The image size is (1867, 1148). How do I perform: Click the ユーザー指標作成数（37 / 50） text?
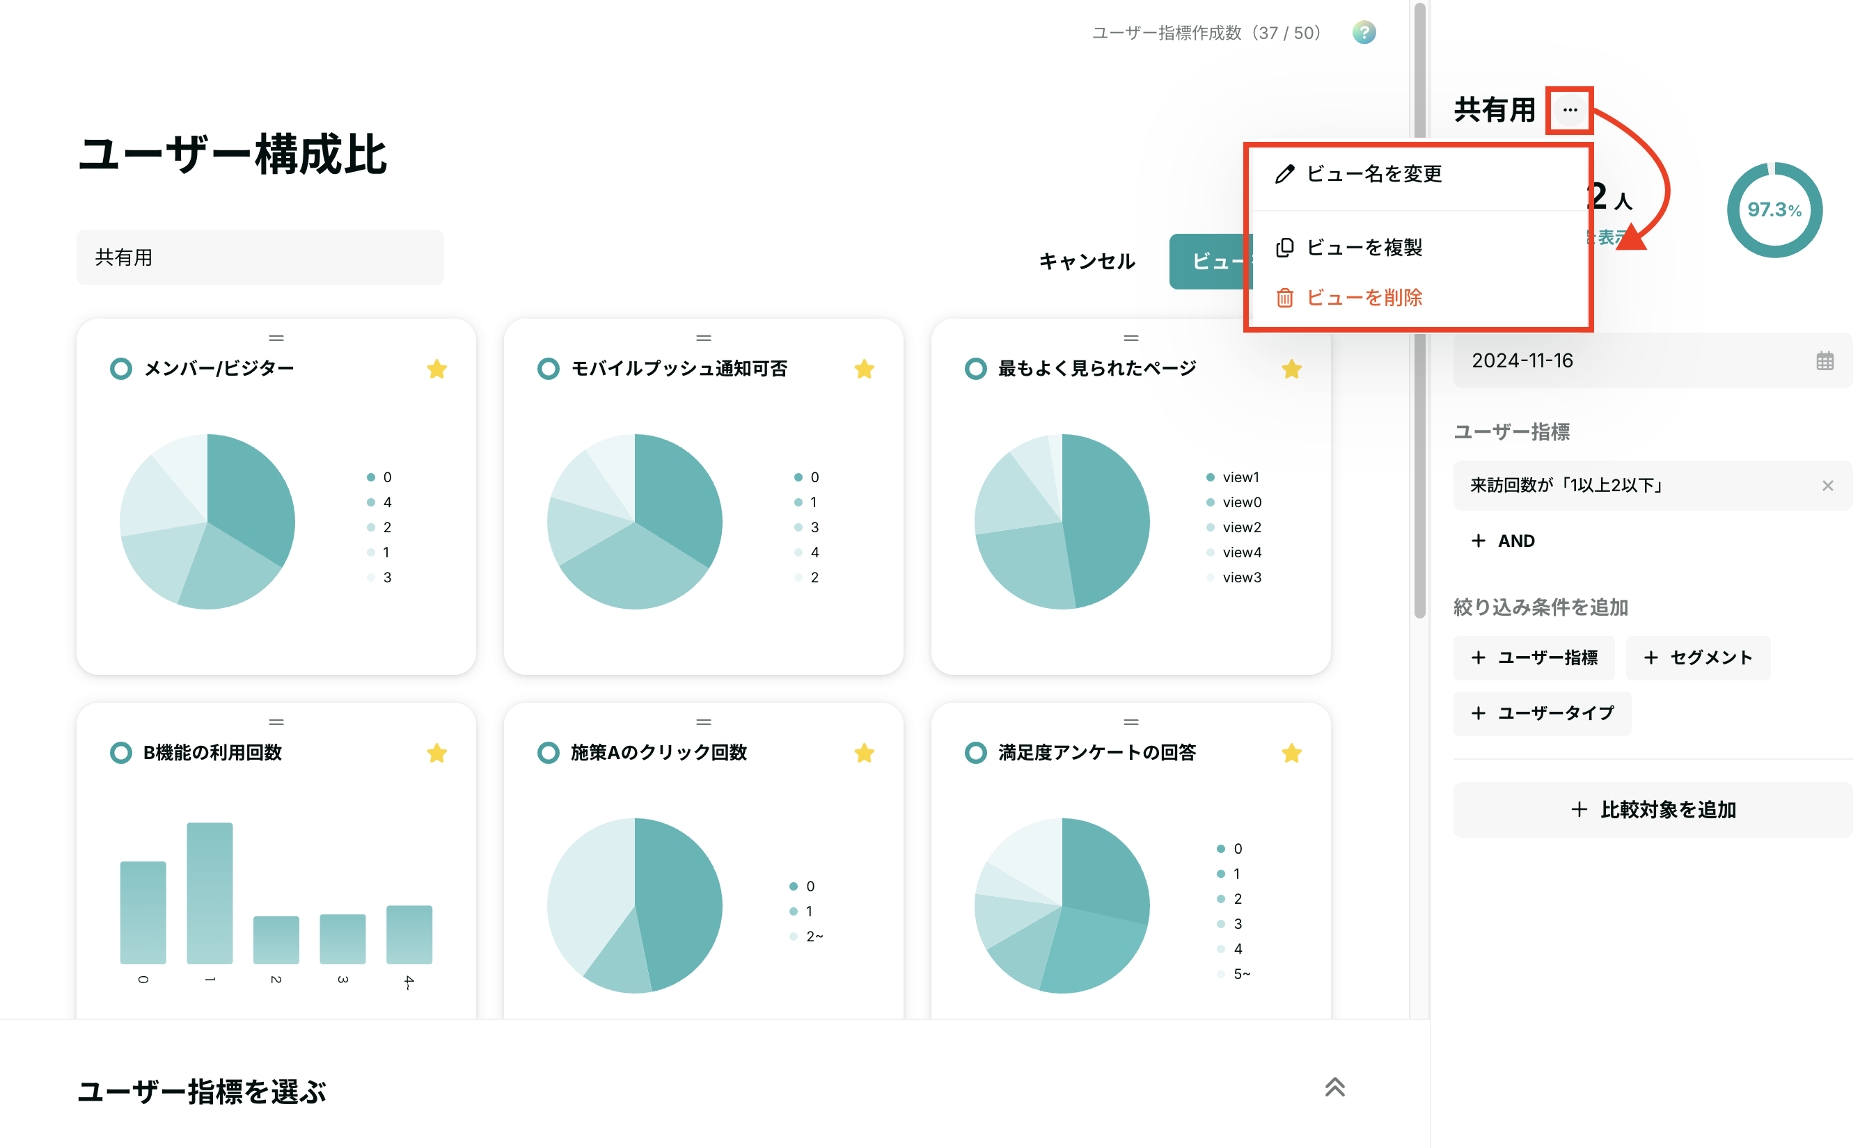[1206, 33]
